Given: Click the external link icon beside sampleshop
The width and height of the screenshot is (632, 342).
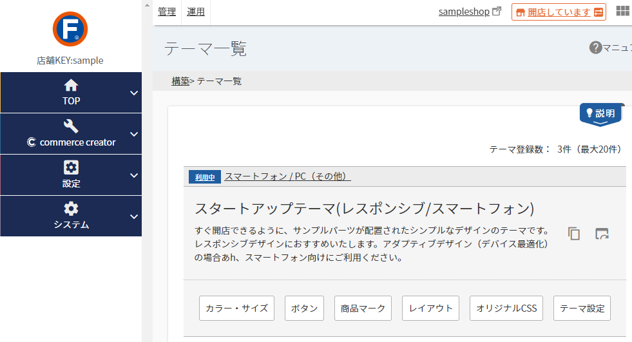Looking at the screenshot, I should pos(497,12).
